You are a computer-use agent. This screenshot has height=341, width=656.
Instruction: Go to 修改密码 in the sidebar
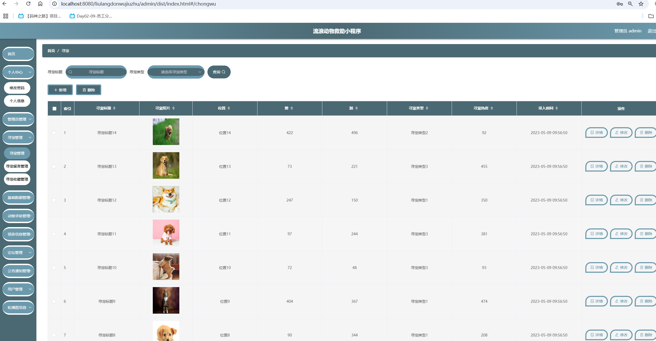(17, 88)
